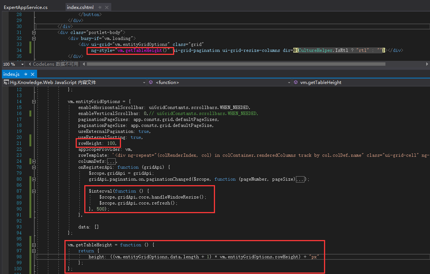Activate the index.js tab
This screenshot has width=430, height=274.
(11, 74)
